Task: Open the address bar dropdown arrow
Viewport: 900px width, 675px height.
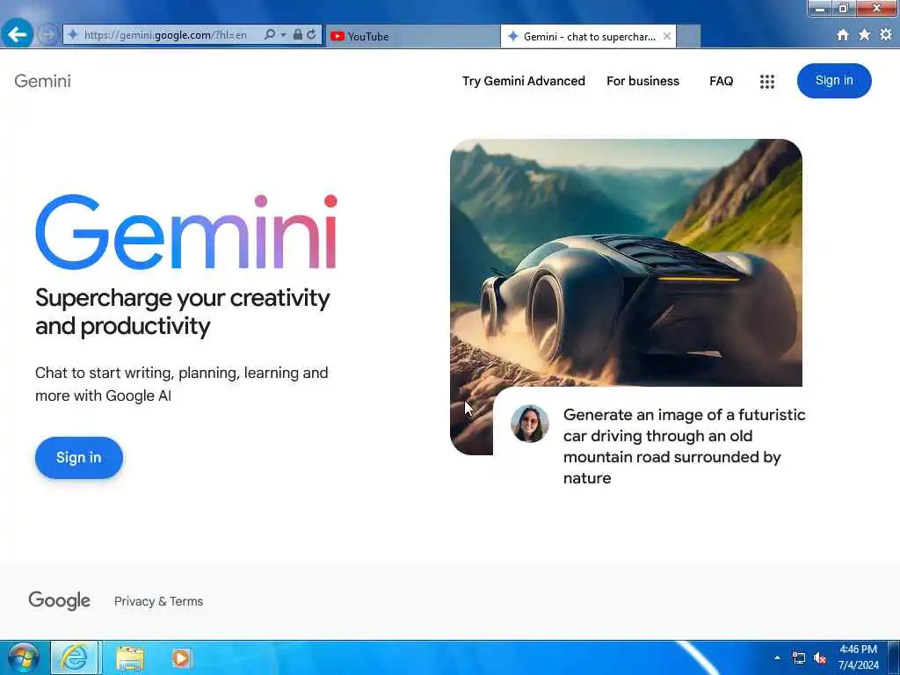Action: click(x=284, y=35)
